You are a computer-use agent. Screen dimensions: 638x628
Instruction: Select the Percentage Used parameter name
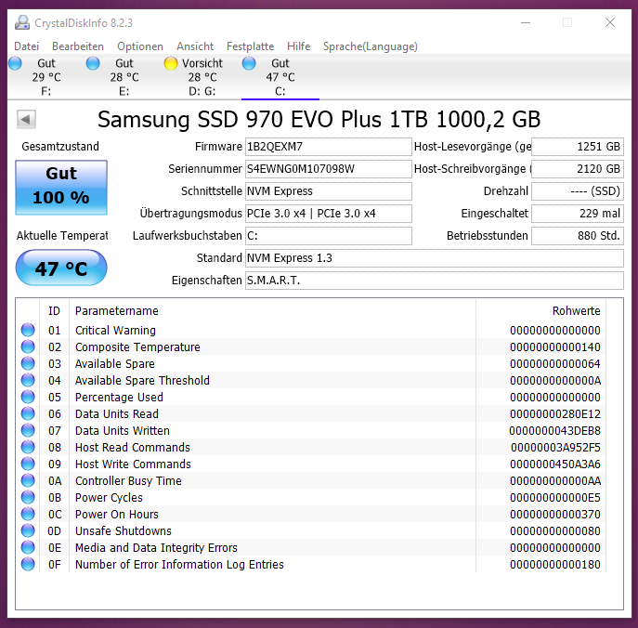coord(119,397)
